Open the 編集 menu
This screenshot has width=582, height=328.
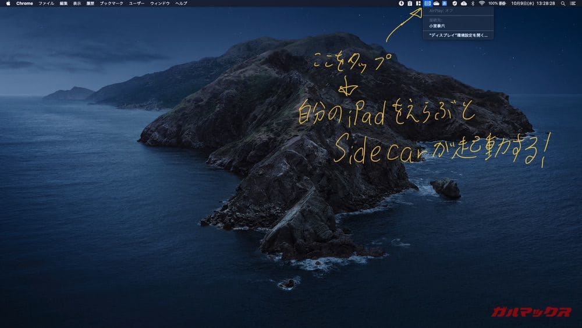point(63,3)
